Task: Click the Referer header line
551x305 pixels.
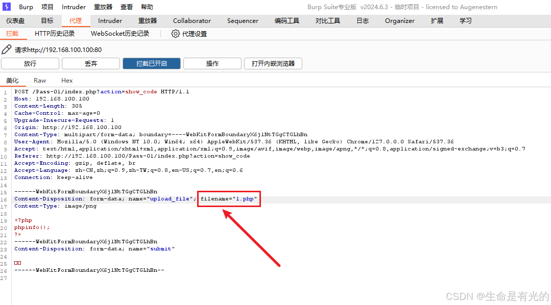Action: coord(132,156)
